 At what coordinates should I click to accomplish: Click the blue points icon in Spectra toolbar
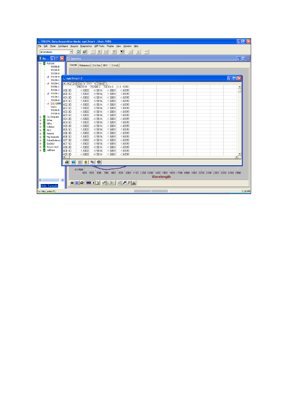[124, 183]
